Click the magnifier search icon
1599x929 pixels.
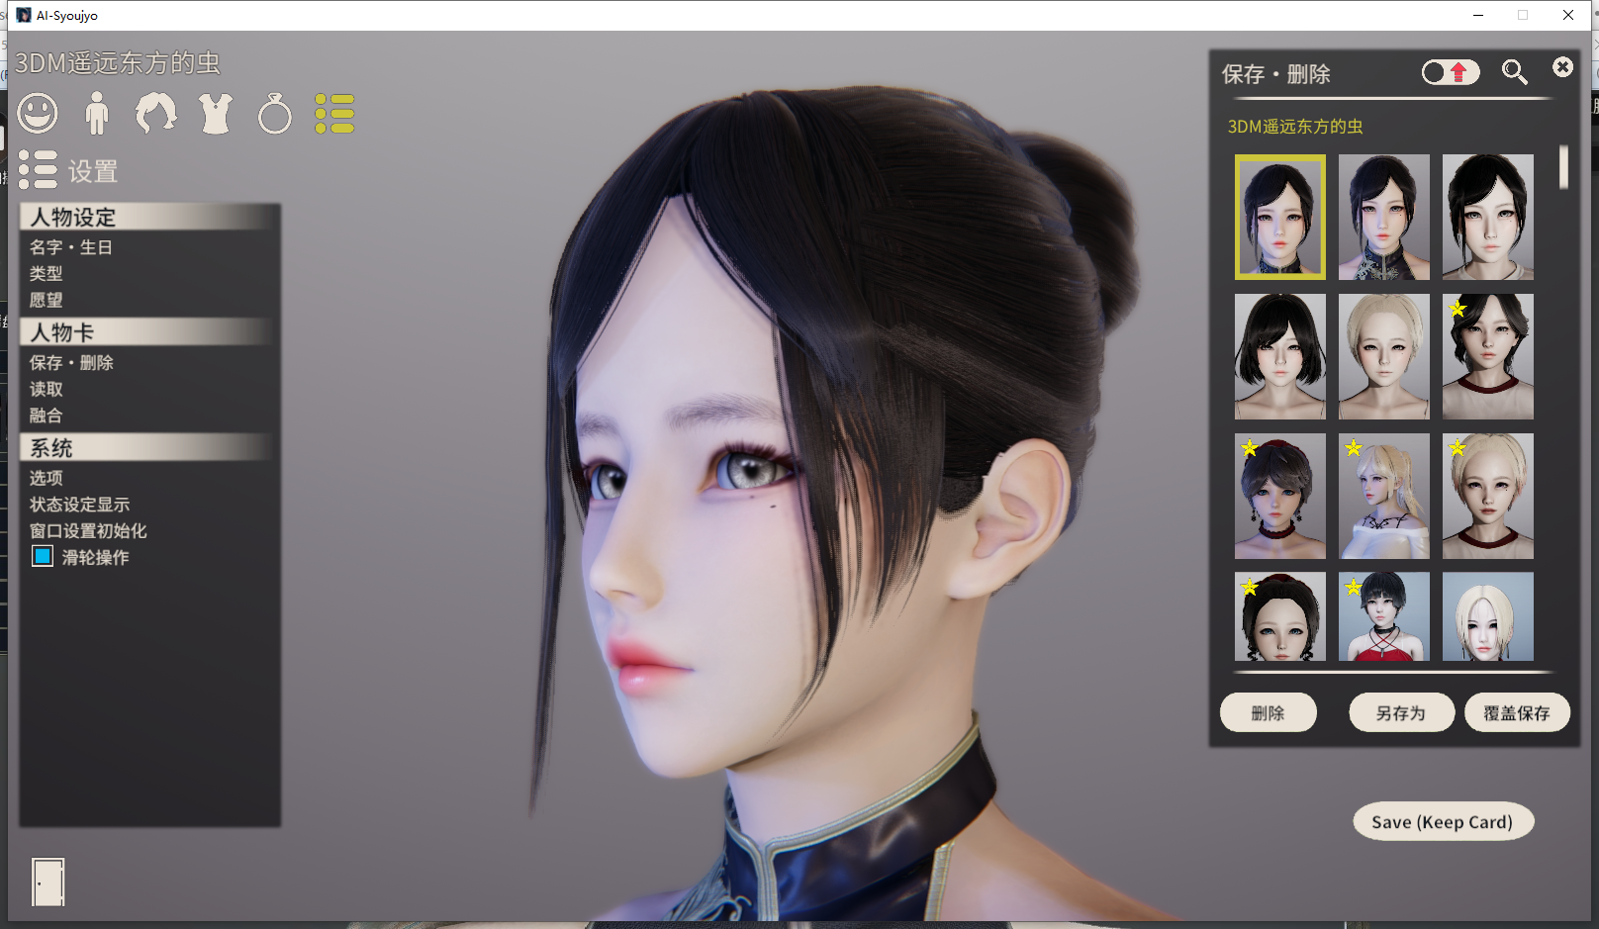click(1514, 72)
